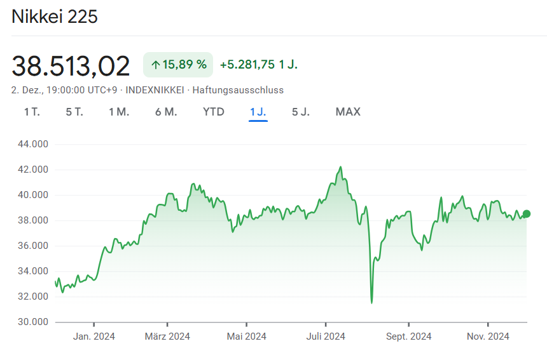Click the 34.000 y-axis label
Image resolution: width=547 pixels, height=353 pixels.
[x=33, y=271]
